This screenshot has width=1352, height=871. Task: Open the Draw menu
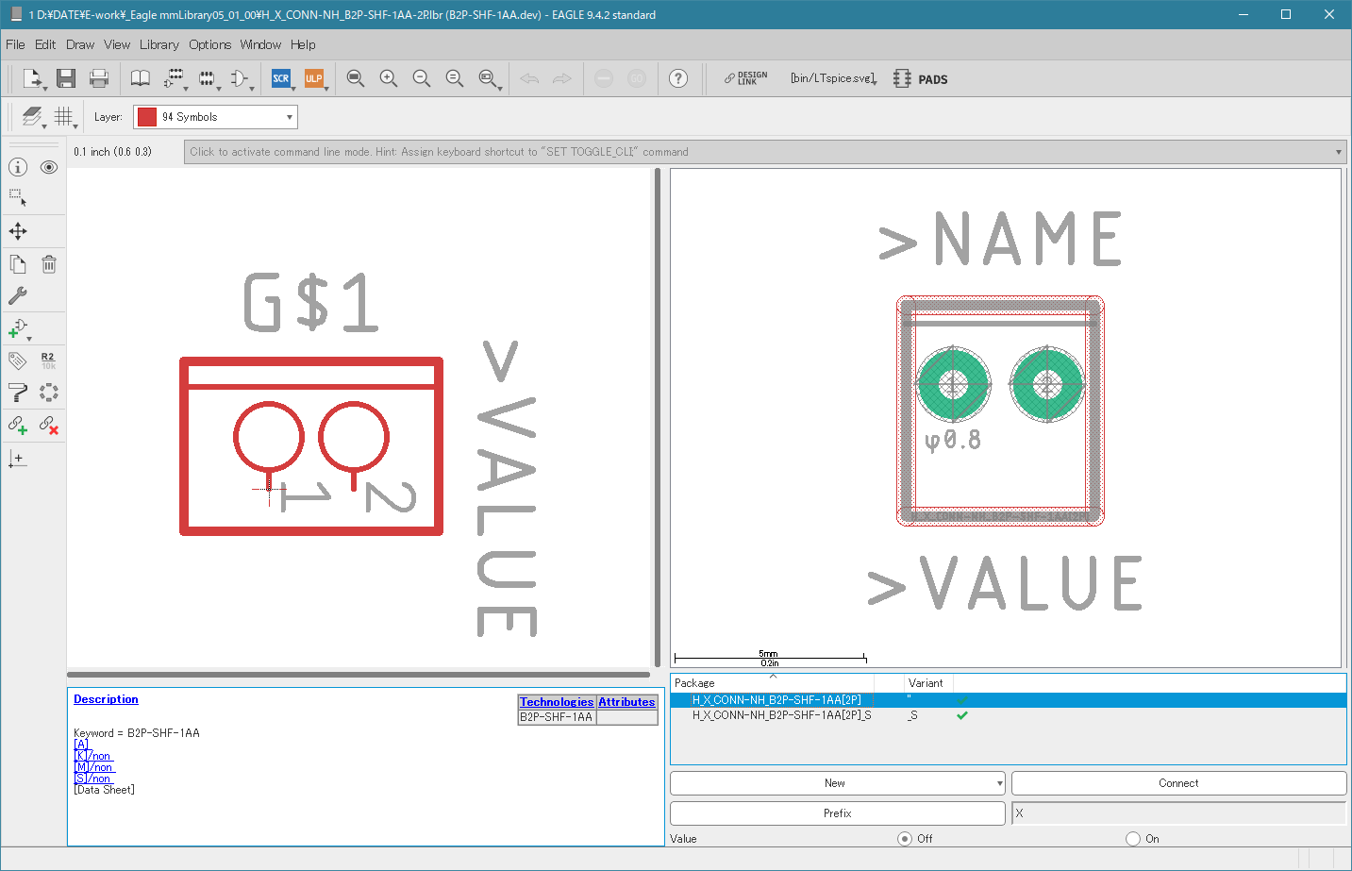click(80, 44)
